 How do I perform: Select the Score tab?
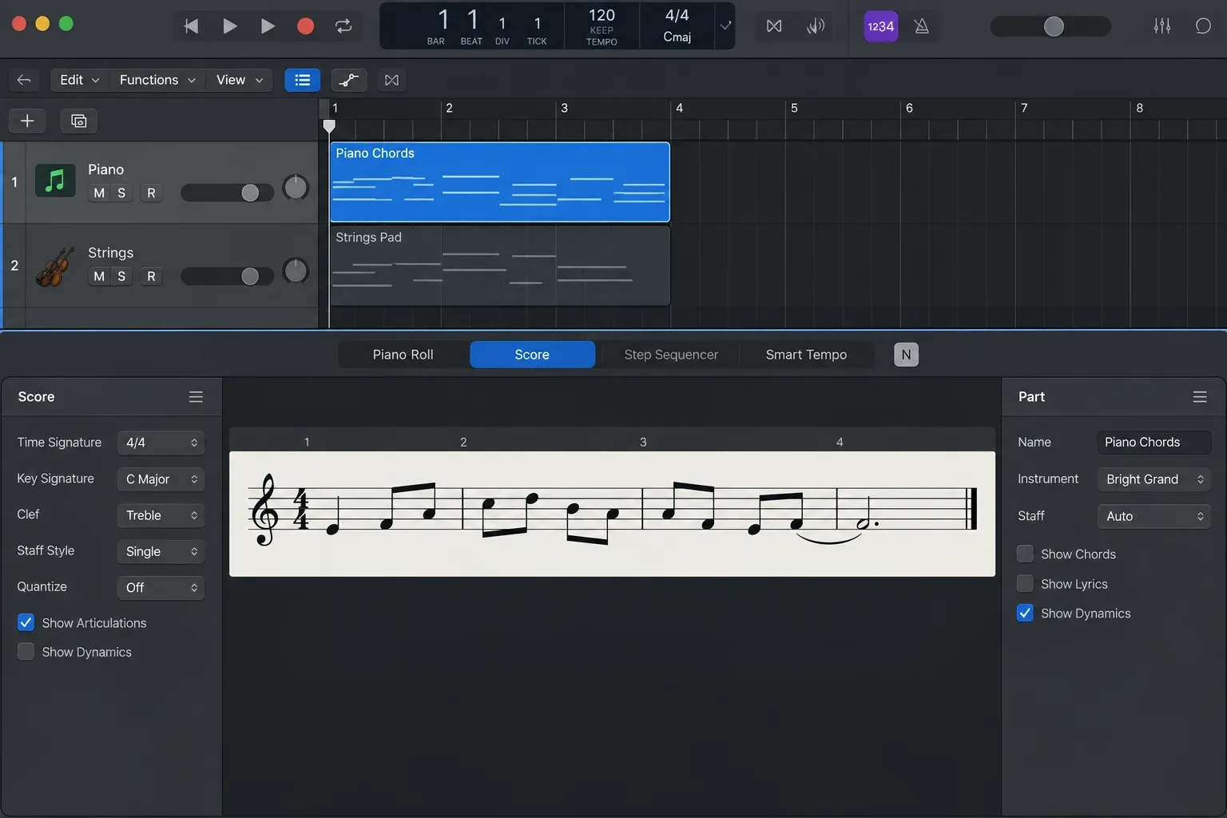(x=532, y=355)
